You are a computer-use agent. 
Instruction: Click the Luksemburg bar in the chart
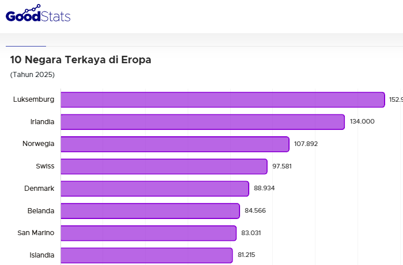[222, 99]
